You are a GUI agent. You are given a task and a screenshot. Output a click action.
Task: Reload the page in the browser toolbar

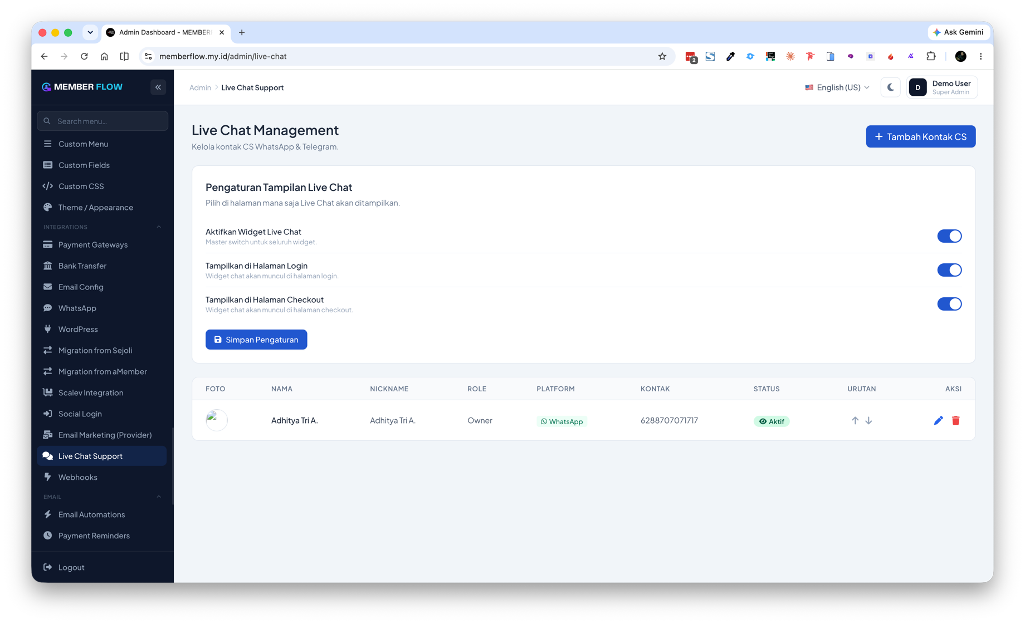coord(84,56)
